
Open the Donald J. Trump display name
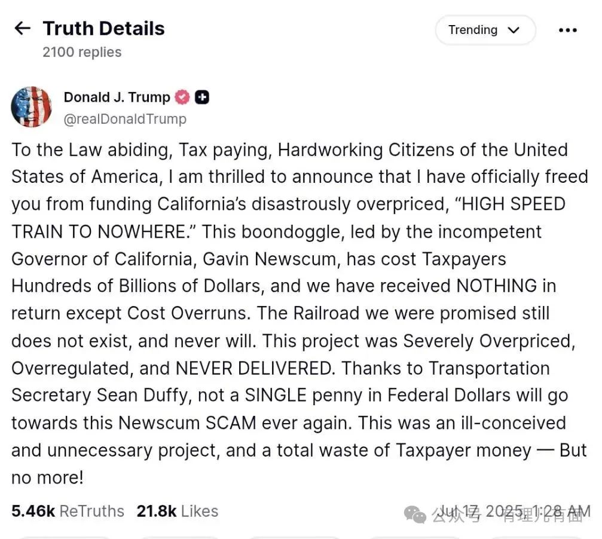117,97
